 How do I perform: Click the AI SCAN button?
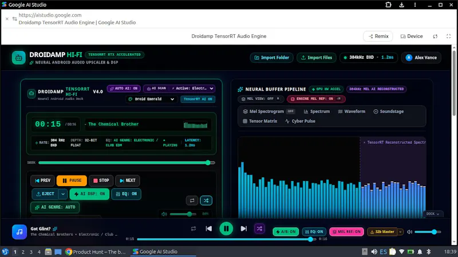coord(157,89)
